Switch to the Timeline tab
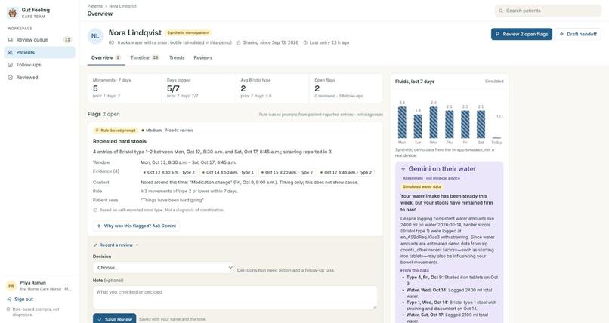Image resolution: width=609 pixels, height=323 pixels. (x=144, y=58)
